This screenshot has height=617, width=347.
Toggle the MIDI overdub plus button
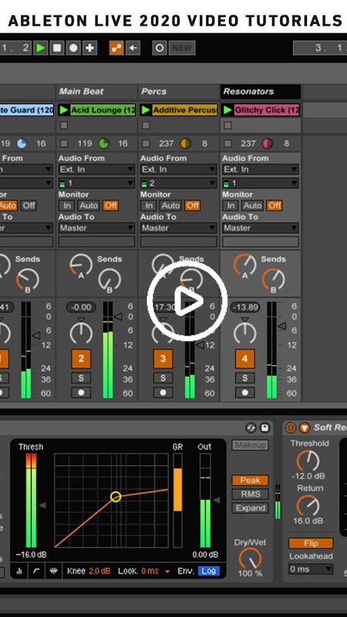pos(90,48)
